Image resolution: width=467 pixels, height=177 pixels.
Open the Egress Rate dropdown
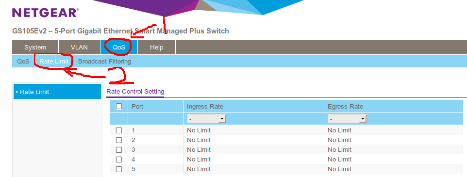pos(347,119)
